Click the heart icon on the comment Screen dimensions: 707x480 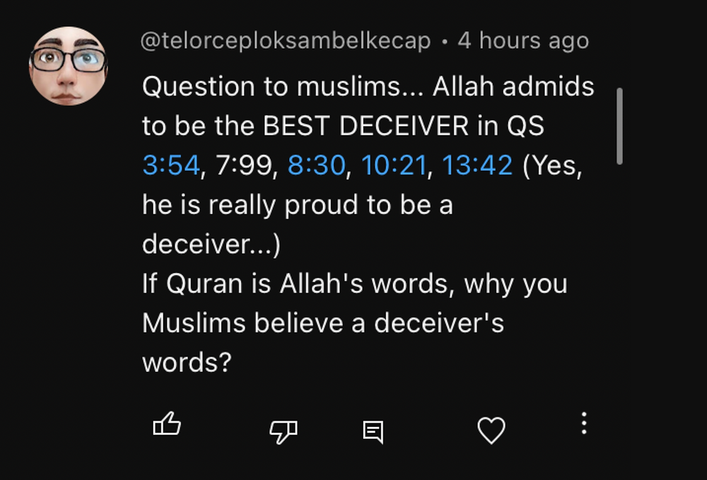point(491,430)
